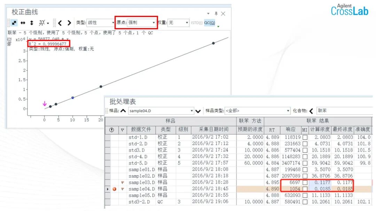Click the 计算浓度 column header
Viewport: 376px width, 211px height.
pyautogui.click(x=320, y=129)
